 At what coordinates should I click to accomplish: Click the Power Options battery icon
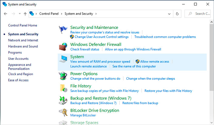pos(63,76)
